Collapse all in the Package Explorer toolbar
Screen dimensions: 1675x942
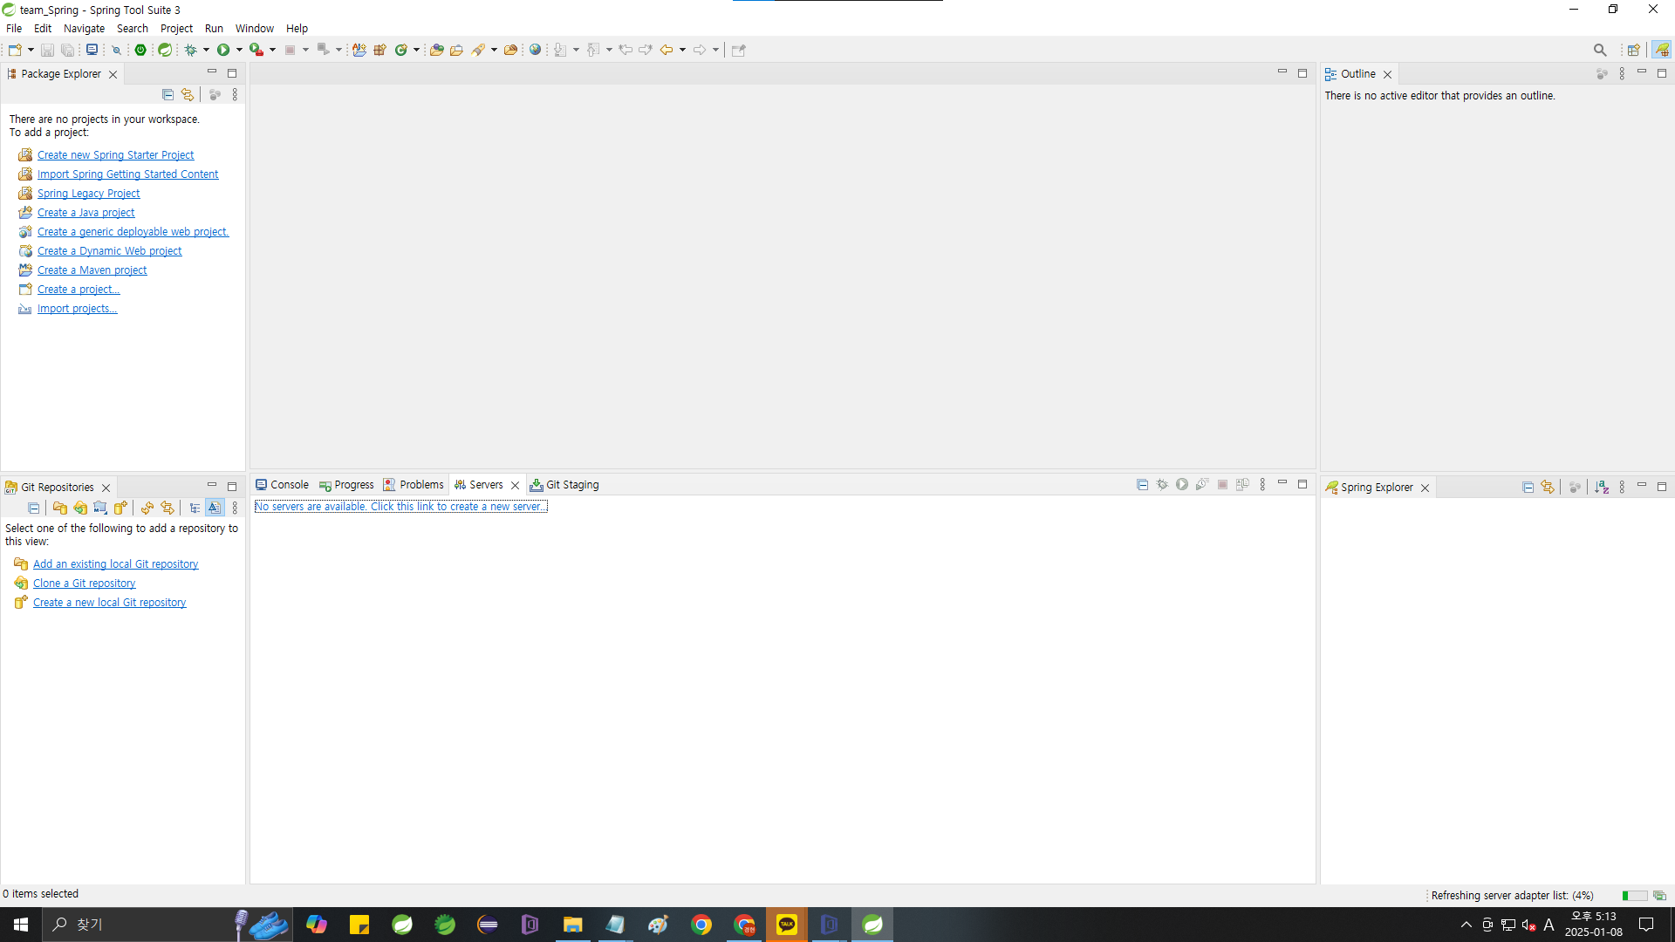[168, 94]
